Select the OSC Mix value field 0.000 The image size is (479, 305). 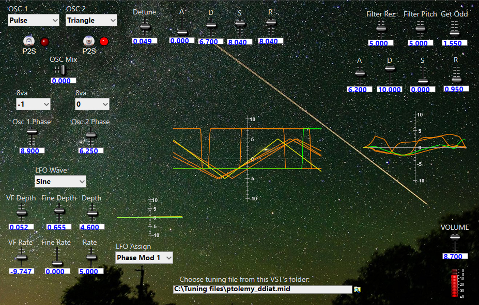click(63, 81)
